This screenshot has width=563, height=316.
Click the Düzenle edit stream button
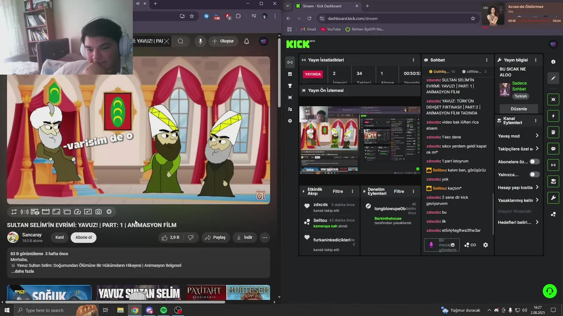coord(519,109)
